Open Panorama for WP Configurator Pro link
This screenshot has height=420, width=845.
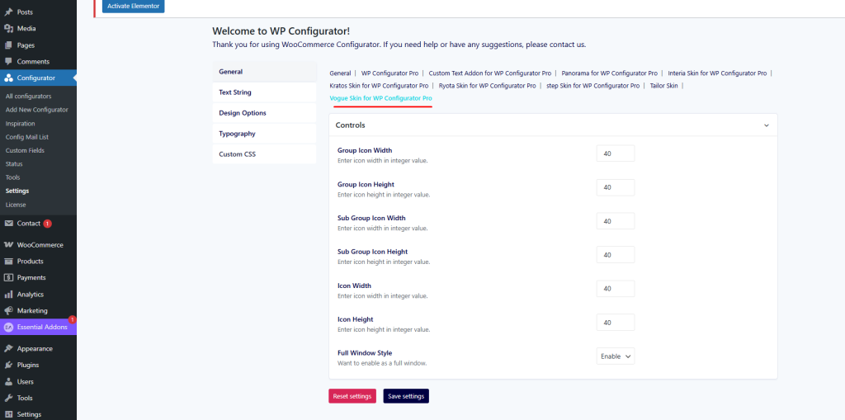click(x=610, y=73)
